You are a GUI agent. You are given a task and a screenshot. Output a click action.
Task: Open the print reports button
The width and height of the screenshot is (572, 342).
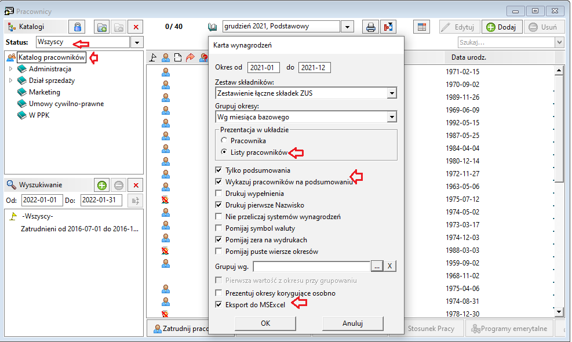(371, 27)
